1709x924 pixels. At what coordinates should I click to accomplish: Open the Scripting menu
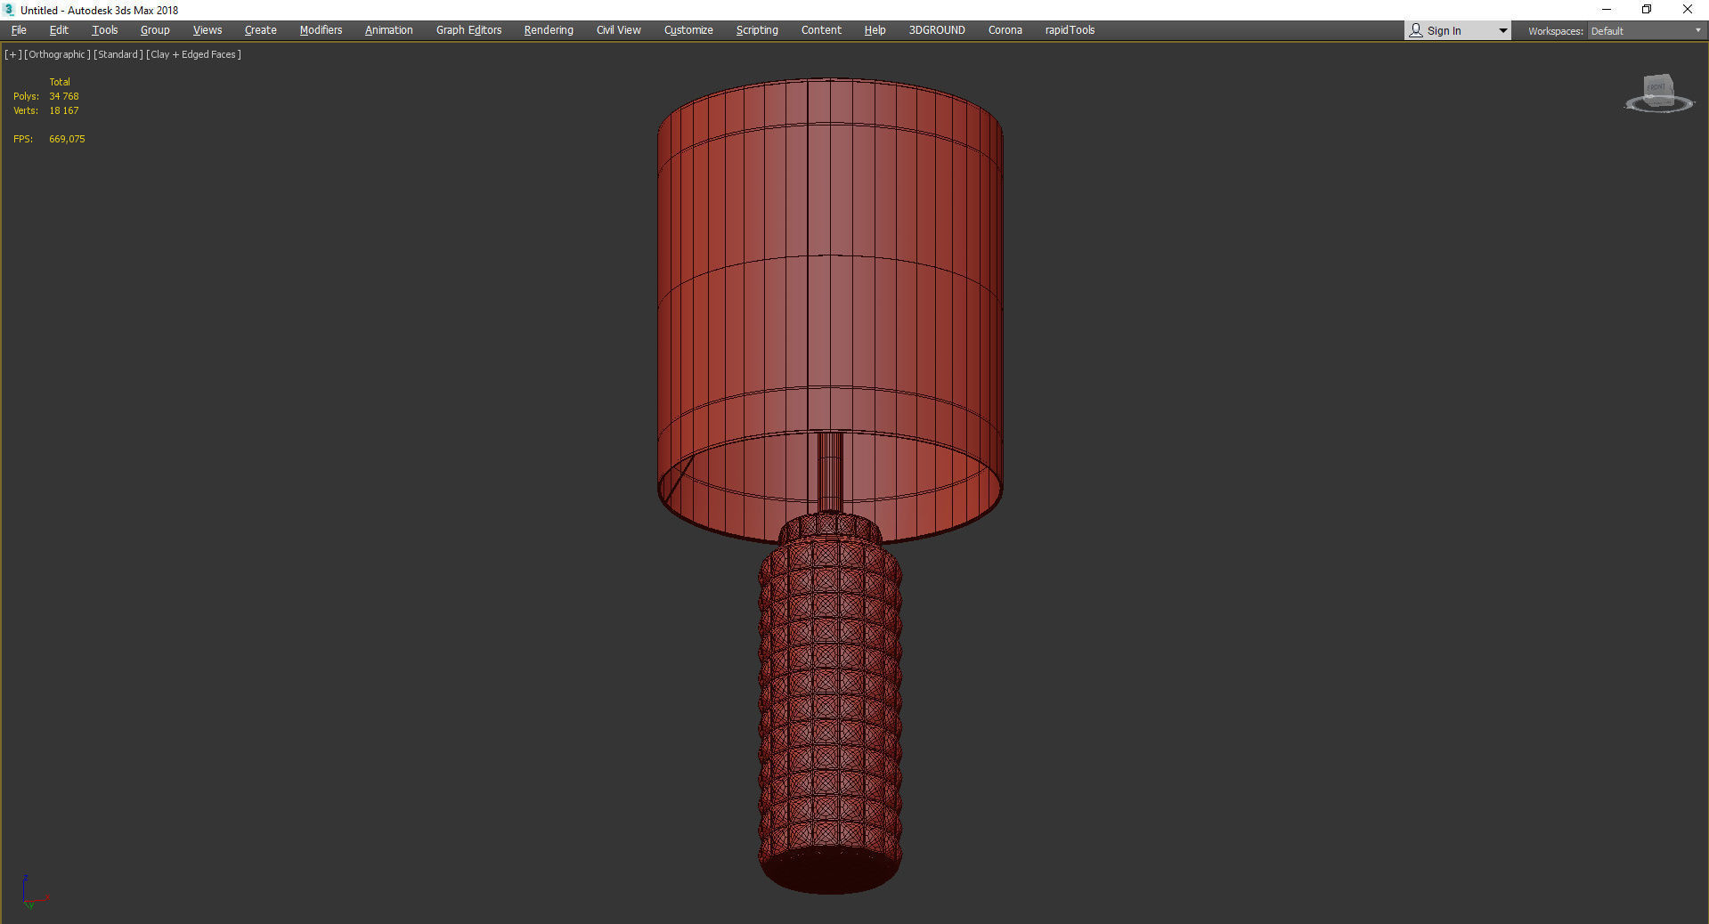point(757,30)
